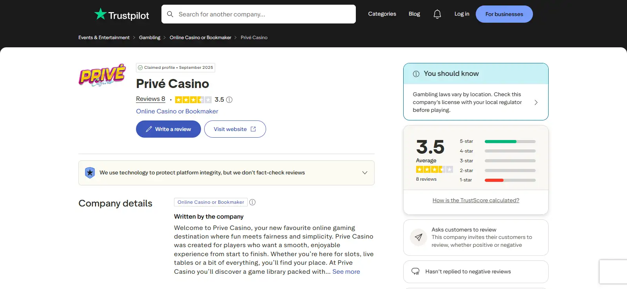
Task: Click Write a review button
Action: pyautogui.click(x=169, y=129)
